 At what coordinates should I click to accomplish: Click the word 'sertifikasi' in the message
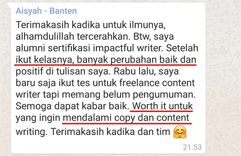(69, 48)
